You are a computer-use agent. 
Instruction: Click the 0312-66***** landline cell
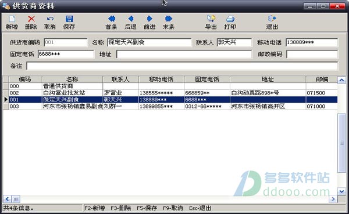click(207, 106)
